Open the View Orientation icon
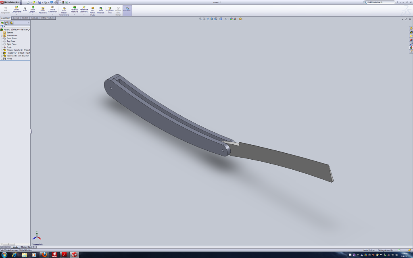Image resolution: width=413 pixels, height=258 pixels. [x=215, y=19]
